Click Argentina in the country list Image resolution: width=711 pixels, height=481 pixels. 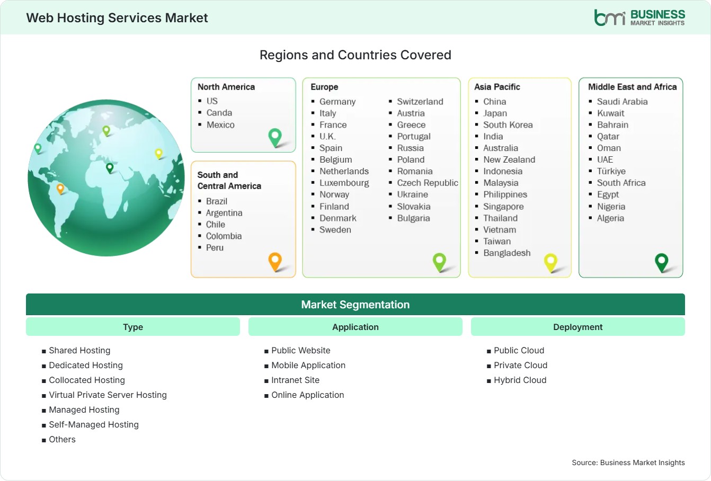[224, 213]
